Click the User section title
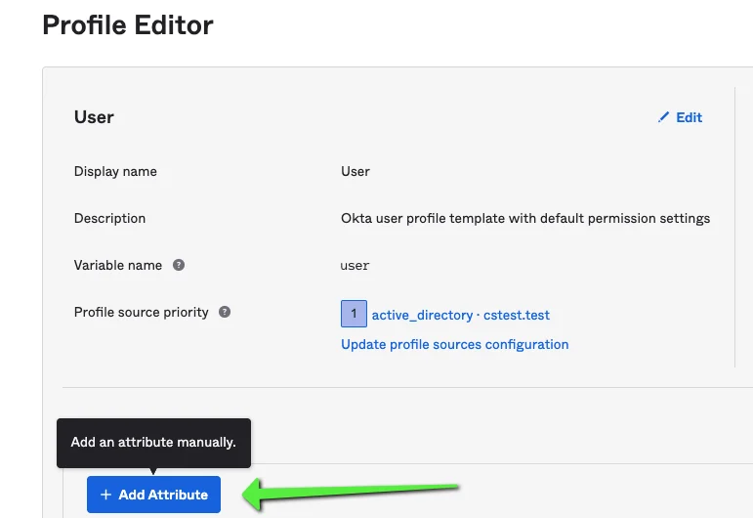 (94, 117)
